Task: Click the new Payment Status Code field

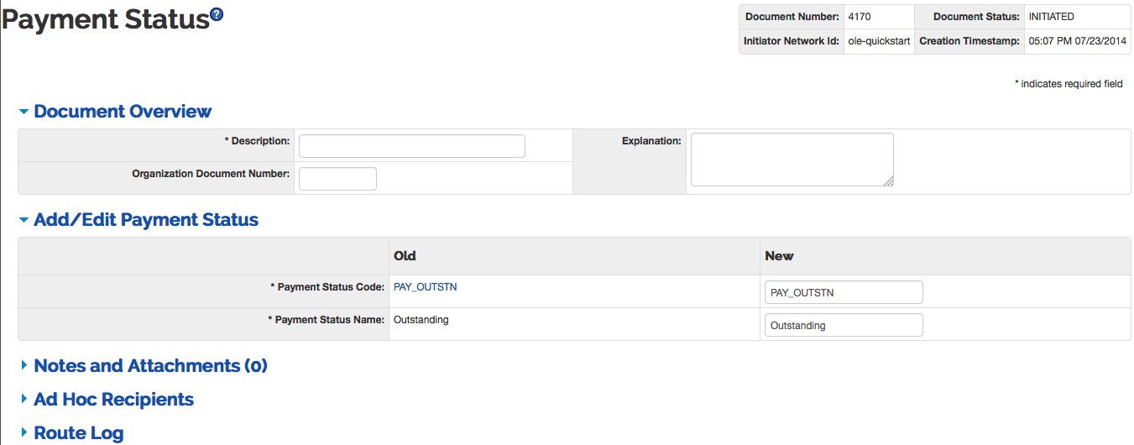Action: point(843,292)
